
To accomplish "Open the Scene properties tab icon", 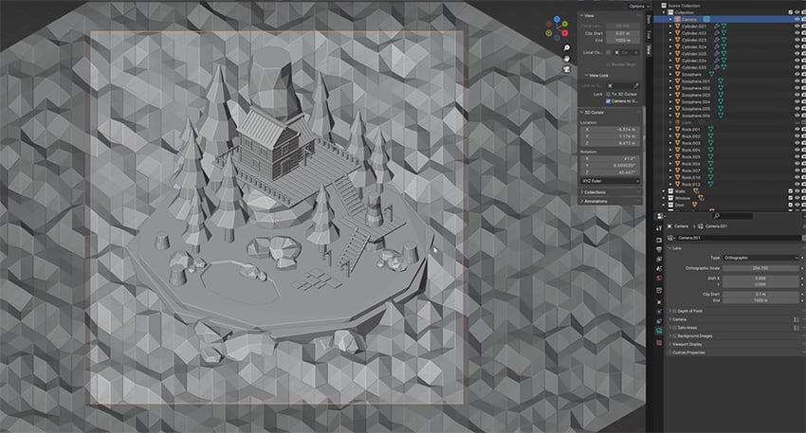I will (659, 269).
